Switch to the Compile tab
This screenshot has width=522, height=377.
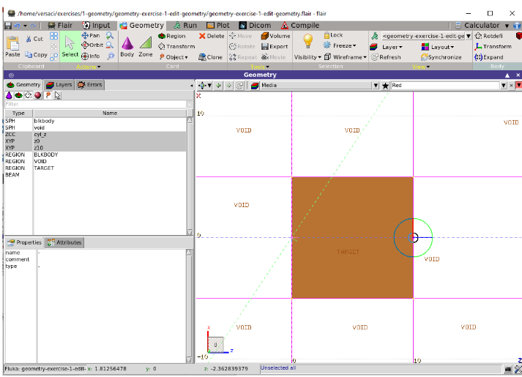(300, 26)
